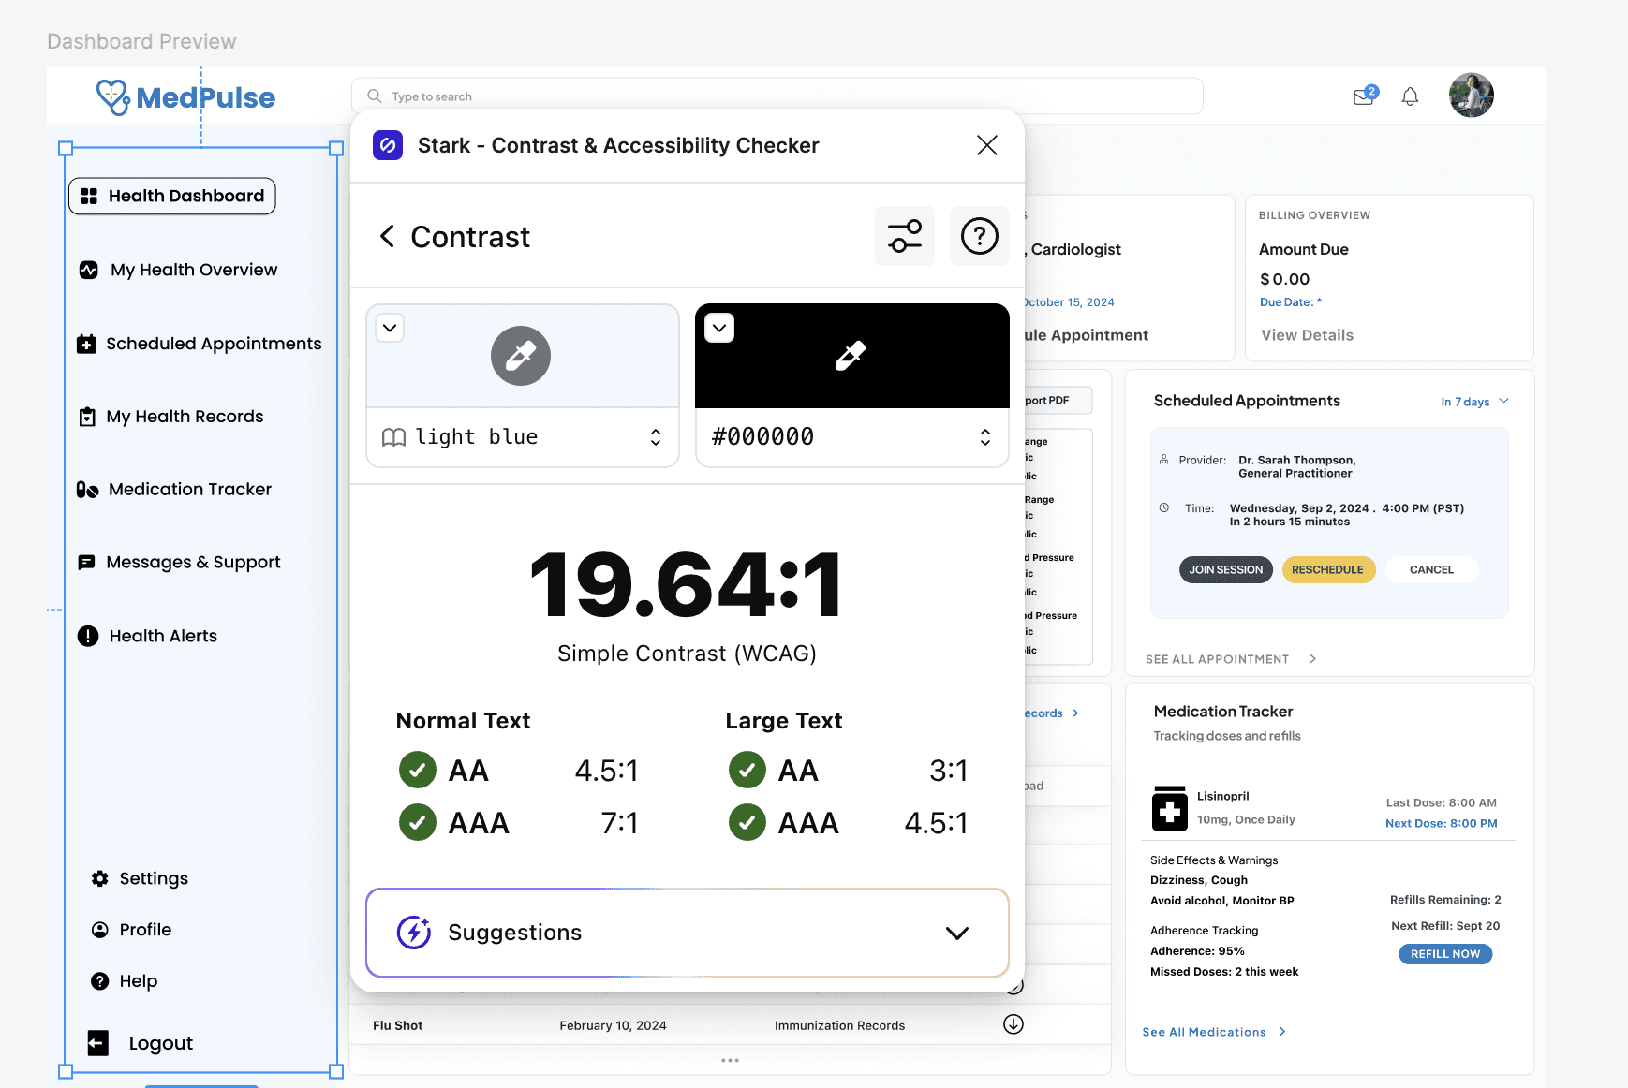
Task: Click the Logout arrow icon
Action: 98,1043
